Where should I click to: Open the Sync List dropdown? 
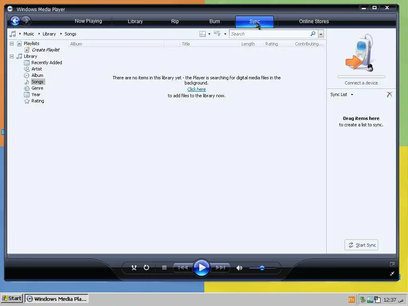[352, 94]
